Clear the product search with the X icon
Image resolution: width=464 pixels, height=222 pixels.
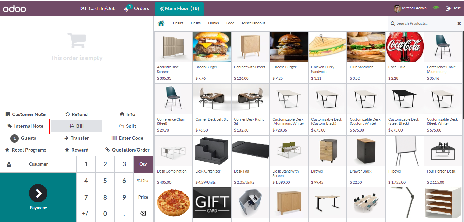[x=459, y=23]
